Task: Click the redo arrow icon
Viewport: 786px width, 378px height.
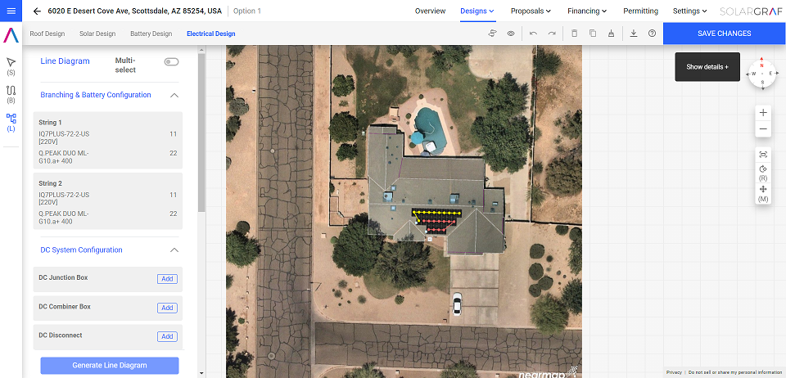Action: click(x=552, y=34)
